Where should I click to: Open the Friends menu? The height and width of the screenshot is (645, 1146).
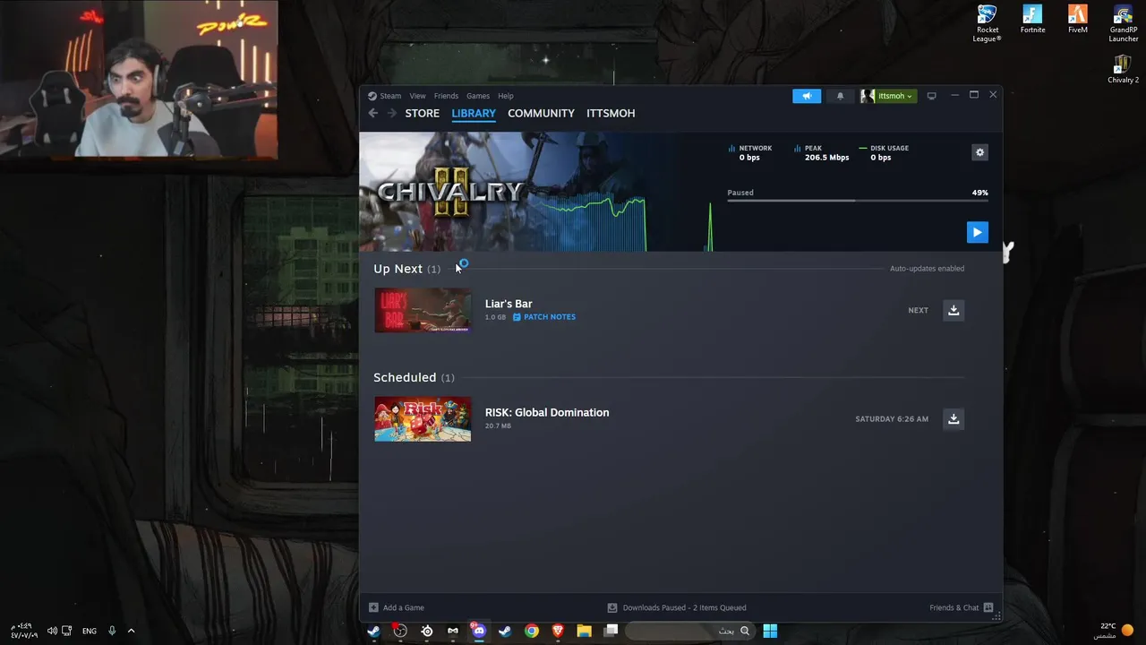446,96
